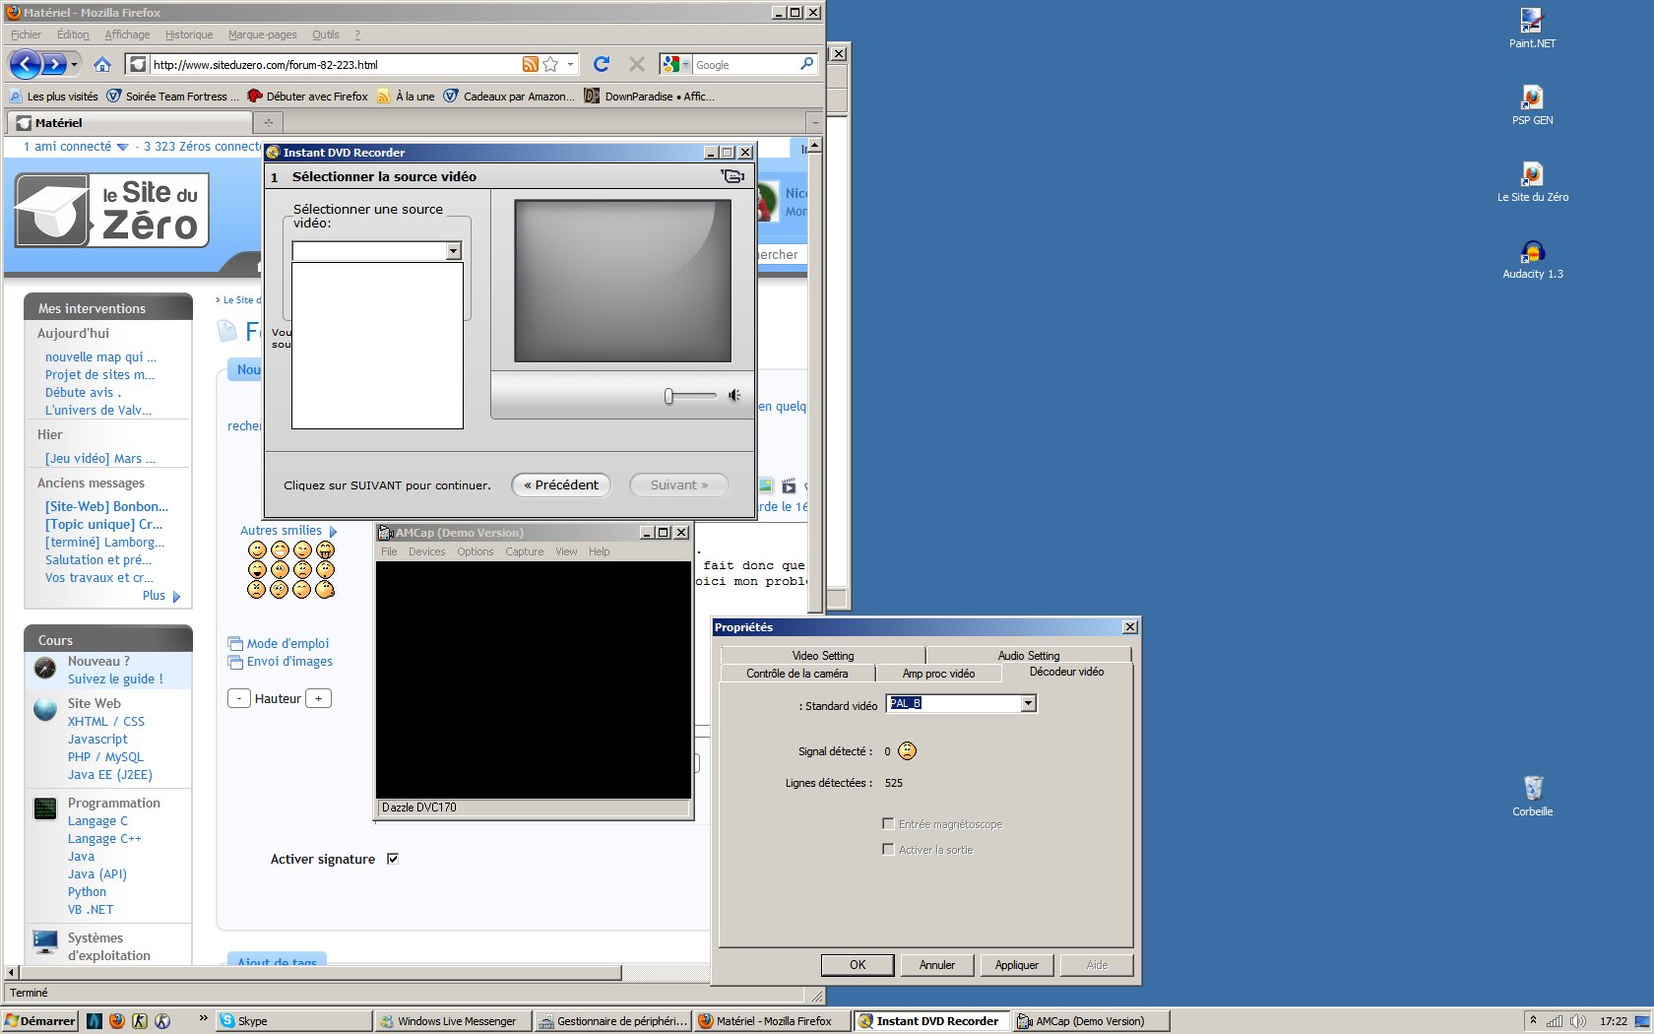Screen dimensions: 1654x1034
Task: Click the volume icon in system tray
Action: pyautogui.click(x=1578, y=1021)
